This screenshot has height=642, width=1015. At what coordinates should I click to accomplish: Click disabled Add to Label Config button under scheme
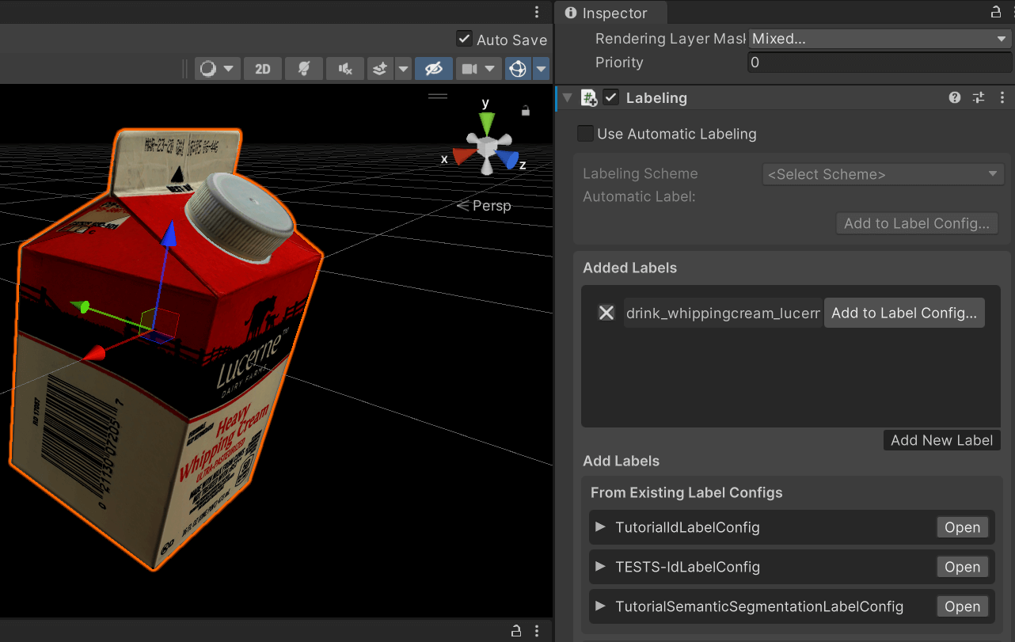pyautogui.click(x=917, y=223)
